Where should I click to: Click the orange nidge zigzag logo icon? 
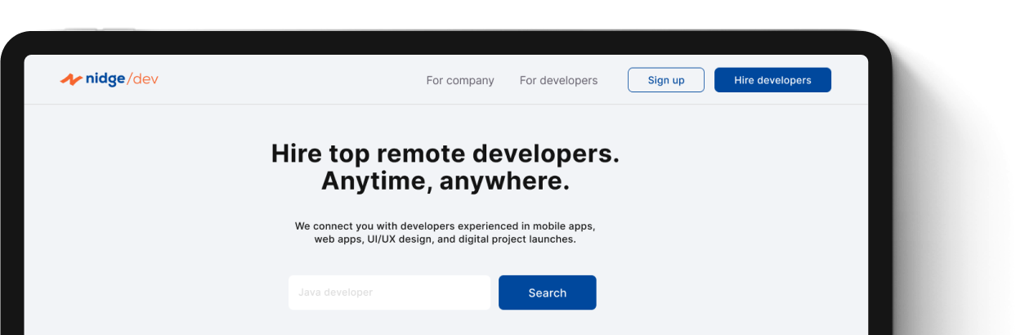click(x=71, y=79)
